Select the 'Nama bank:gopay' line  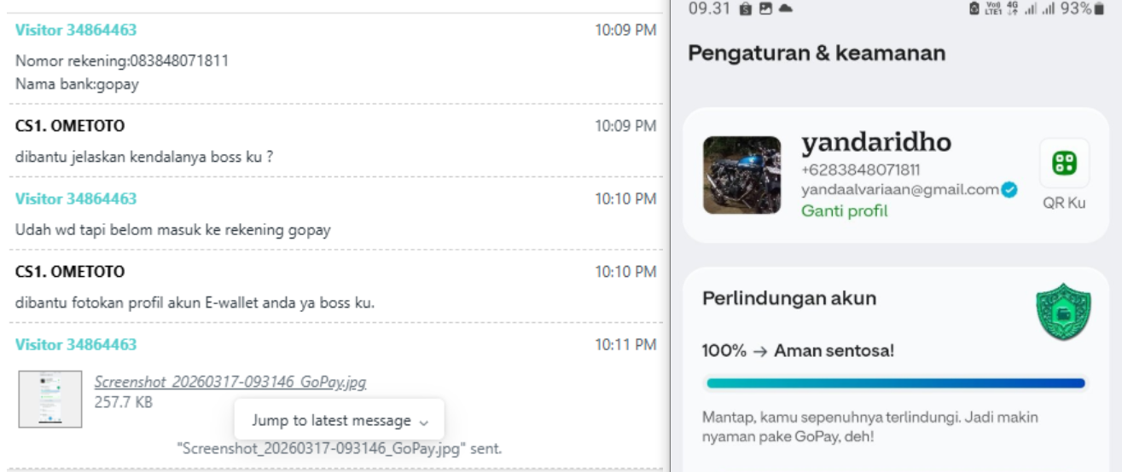77,84
